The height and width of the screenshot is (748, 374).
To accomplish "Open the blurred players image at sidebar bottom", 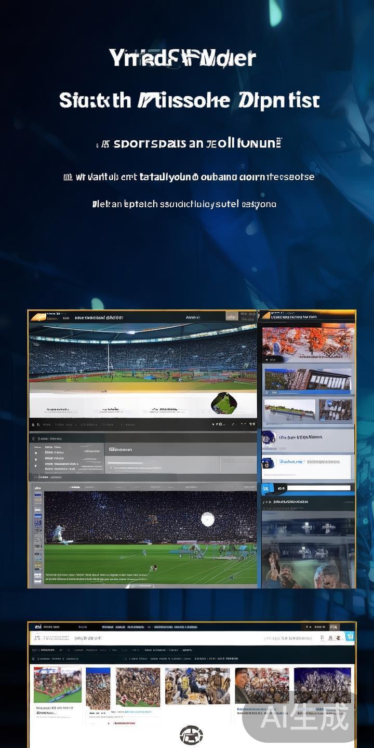I will [x=308, y=551].
